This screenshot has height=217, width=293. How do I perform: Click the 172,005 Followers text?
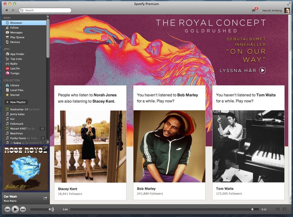(229, 194)
